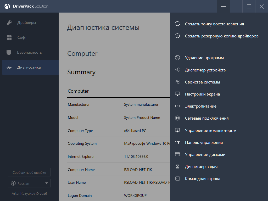Click the DriverPack Solution logo
Image resolution: width=268 pixels, height=201 pixels.
point(7,6)
